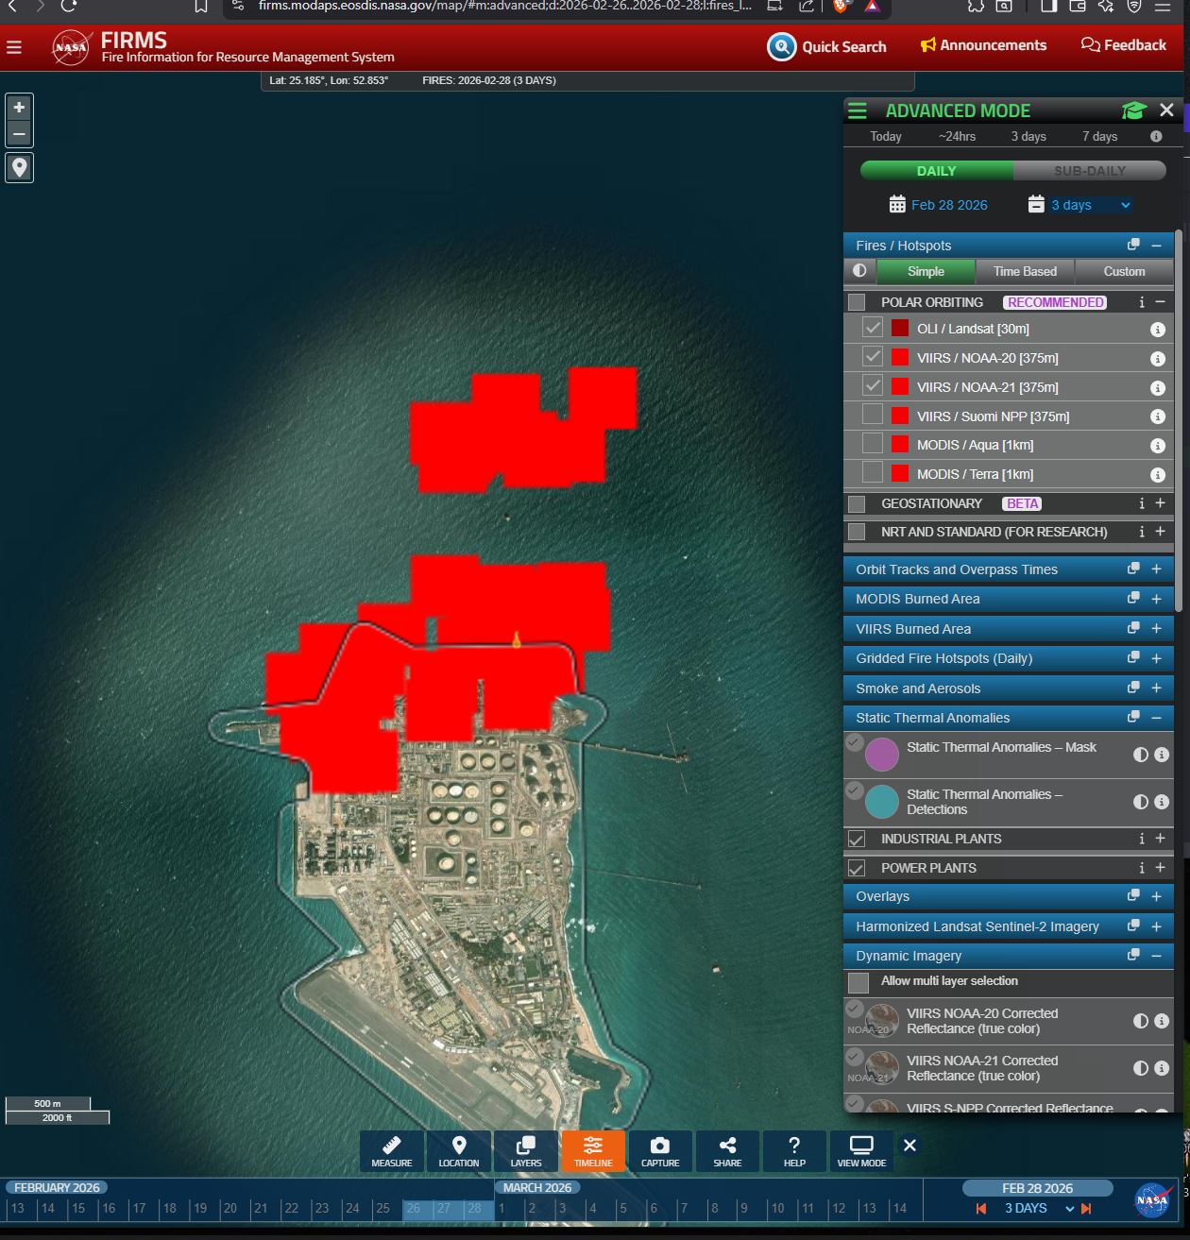Enable Allow multi layer selection
Screen dimensions: 1190x1240
[858, 982]
